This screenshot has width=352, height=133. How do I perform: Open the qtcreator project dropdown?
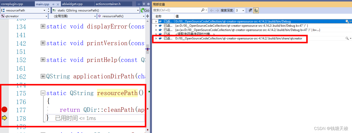tap(24, 16)
